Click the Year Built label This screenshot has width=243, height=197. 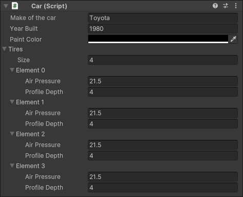(x=24, y=29)
